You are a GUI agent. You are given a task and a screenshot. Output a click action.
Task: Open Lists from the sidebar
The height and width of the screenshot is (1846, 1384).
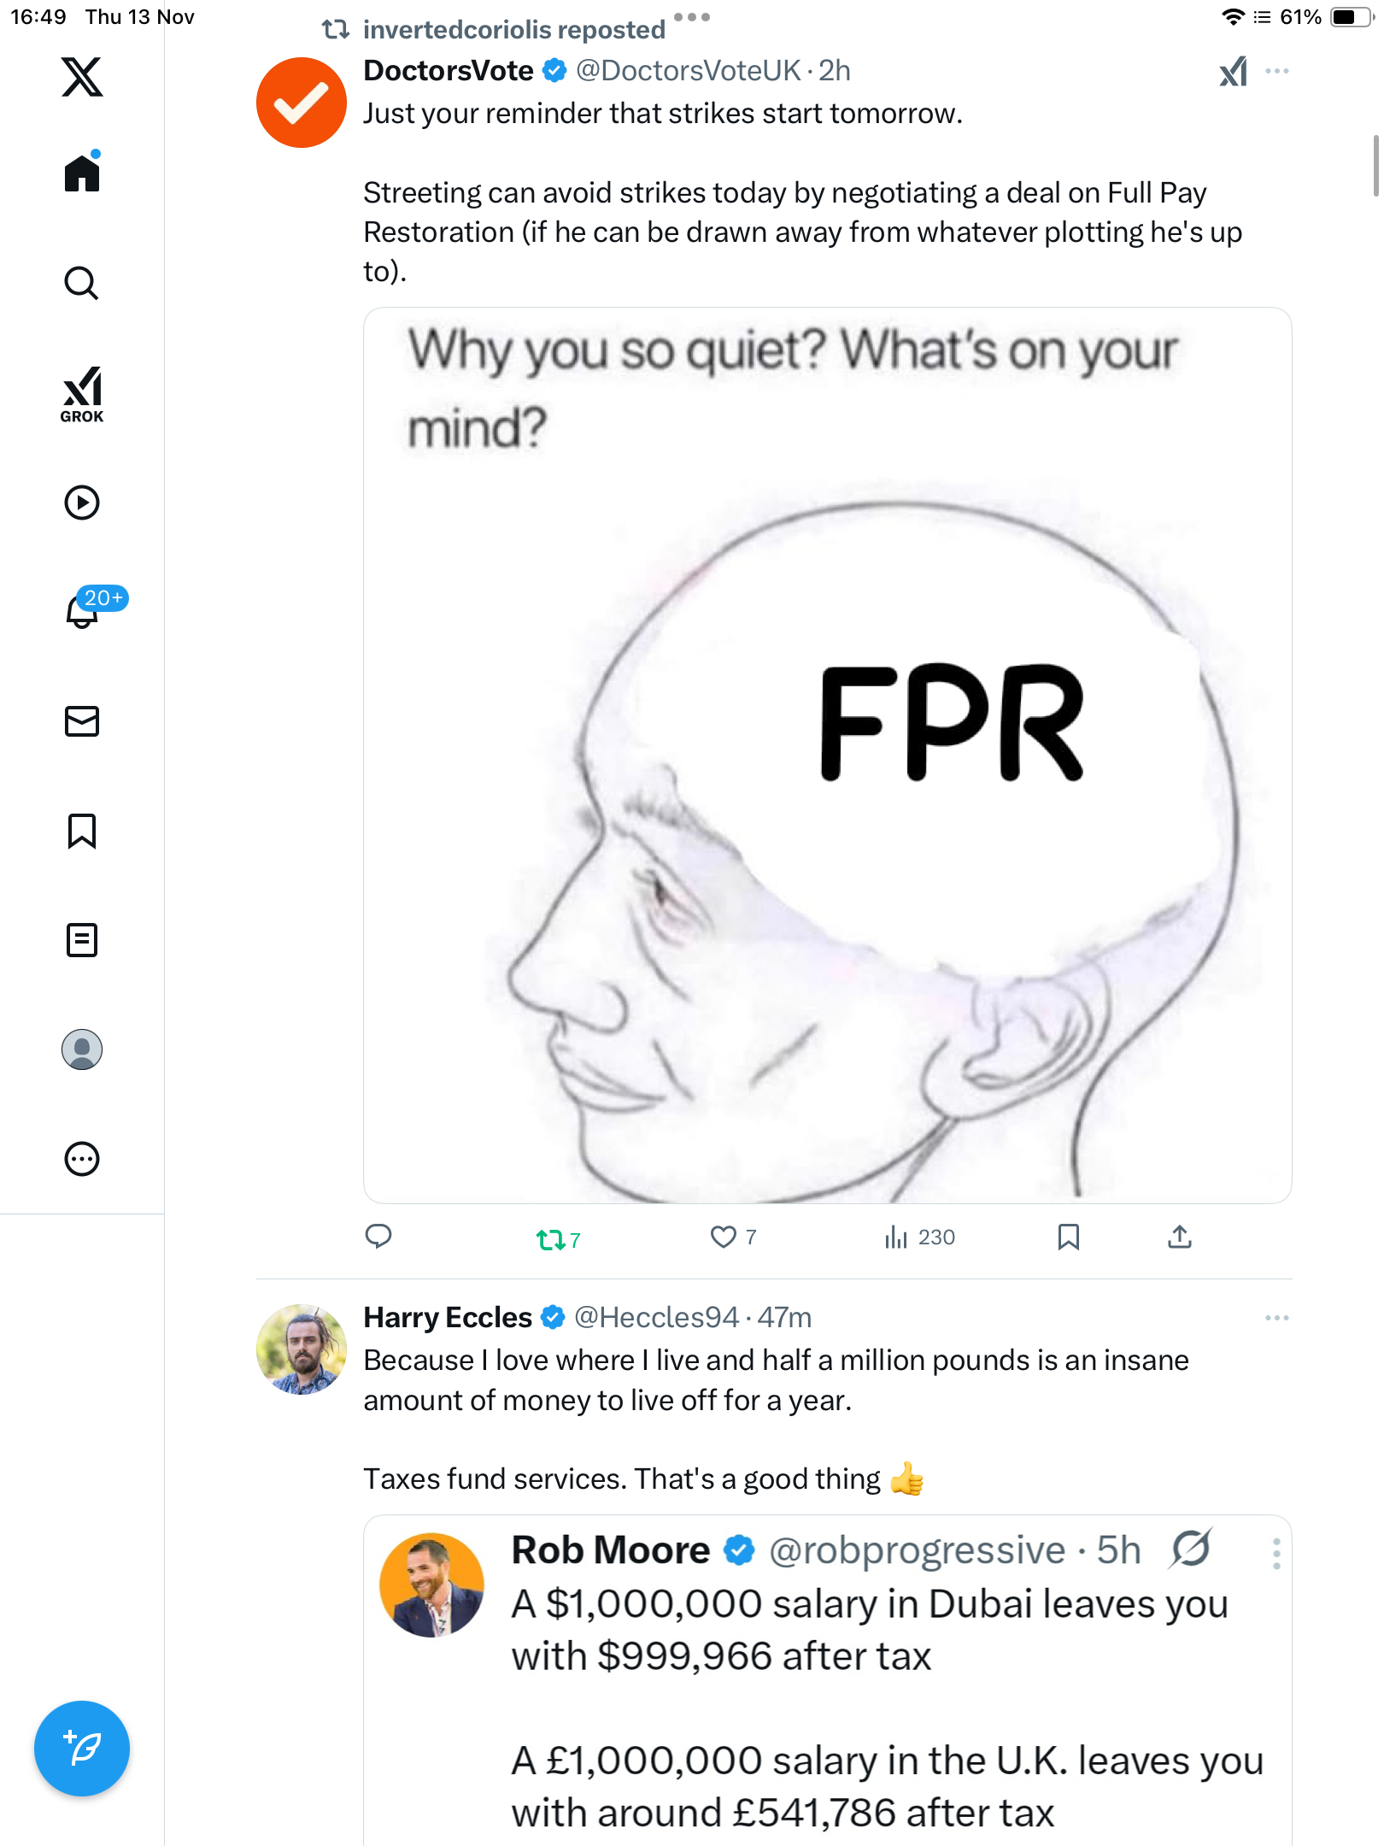(x=82, y=940)
